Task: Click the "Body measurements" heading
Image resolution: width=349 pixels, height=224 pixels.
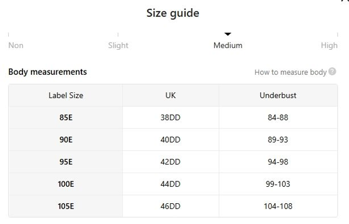Action: click(x=47, y=72)
